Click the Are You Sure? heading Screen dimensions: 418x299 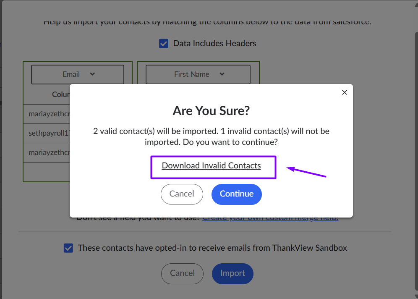click(x=211, y=111)
